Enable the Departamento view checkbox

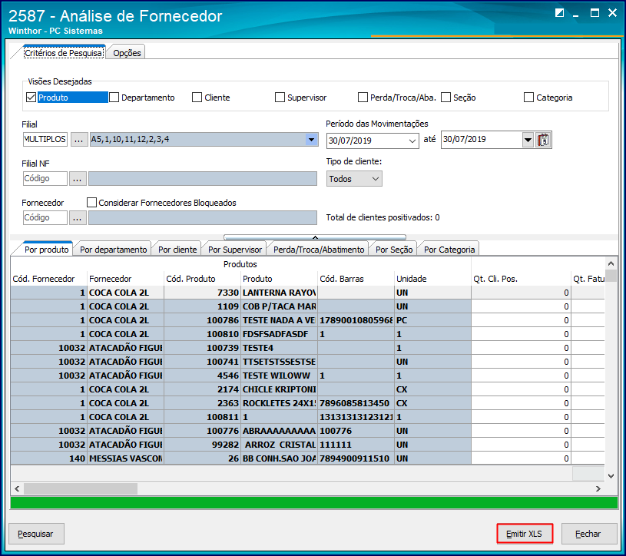click(x=114, y=98)
